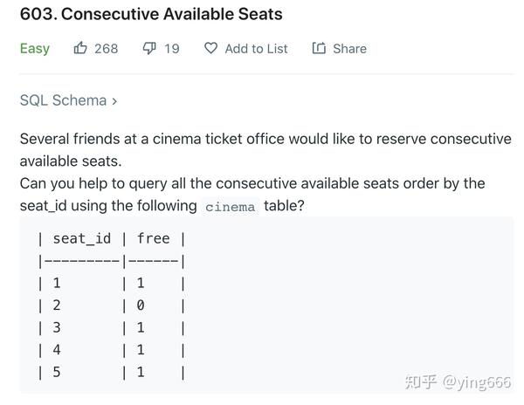Click seat_id 5 in the table
Screen dimensions: 524x405
[x=57, y=372]
